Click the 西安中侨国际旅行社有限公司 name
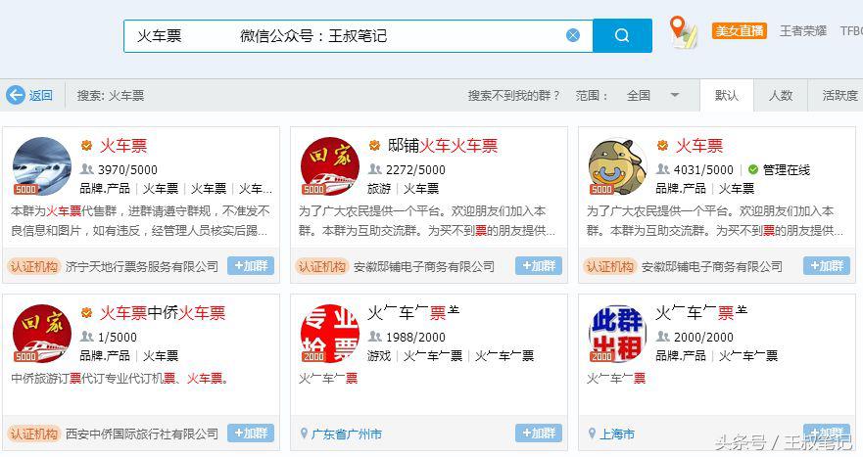The image size is (863, 457). tap(142, 434)
